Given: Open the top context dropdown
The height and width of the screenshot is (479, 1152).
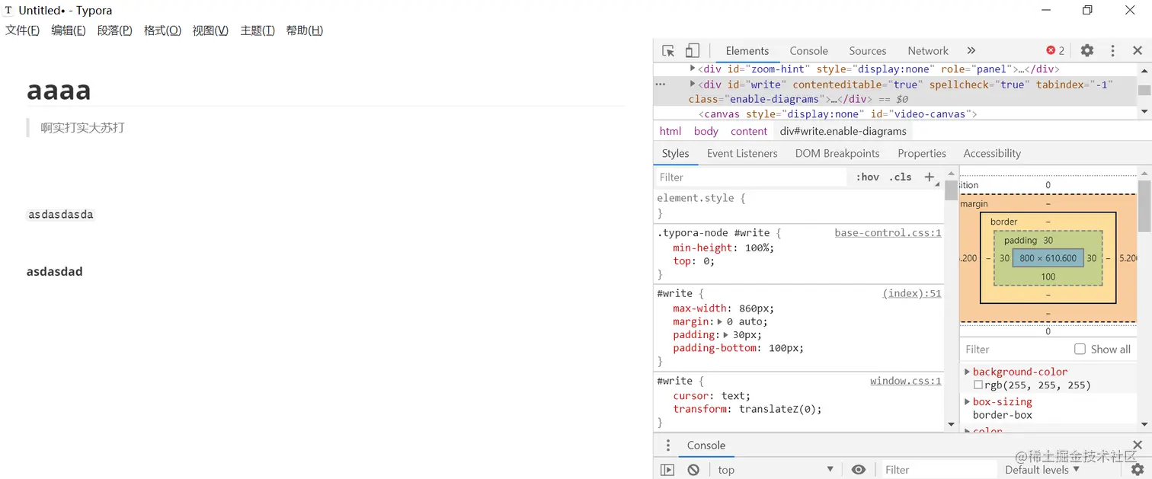Looking at the screenshot, I should 776,470.
